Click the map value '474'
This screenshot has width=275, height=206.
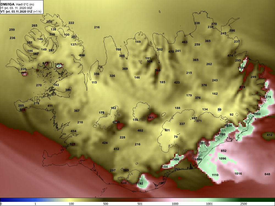[230, 55]
